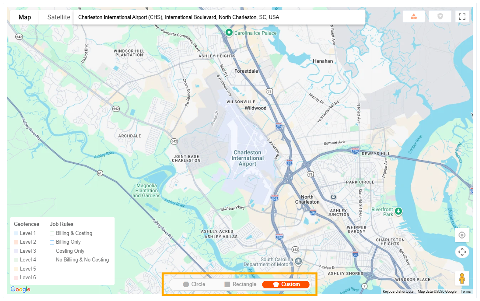Viewport: 480px width, 301px height.
Task: Click the PARK CIRCLE map label
Action: coord(360,182)
